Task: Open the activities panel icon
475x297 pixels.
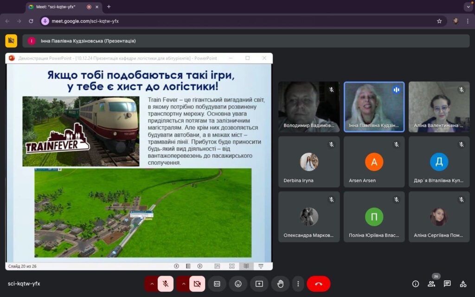Action: coord(463,284)
